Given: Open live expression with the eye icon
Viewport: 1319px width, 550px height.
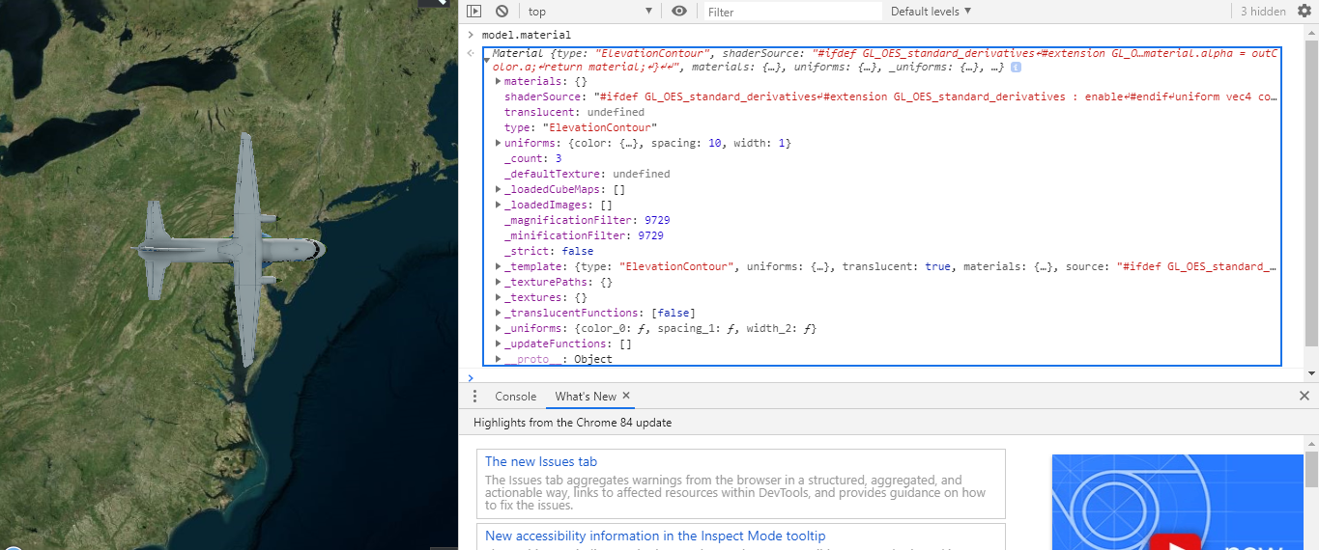Looking at the screenshot, I should pyautogui.click(x=679, y=12).
